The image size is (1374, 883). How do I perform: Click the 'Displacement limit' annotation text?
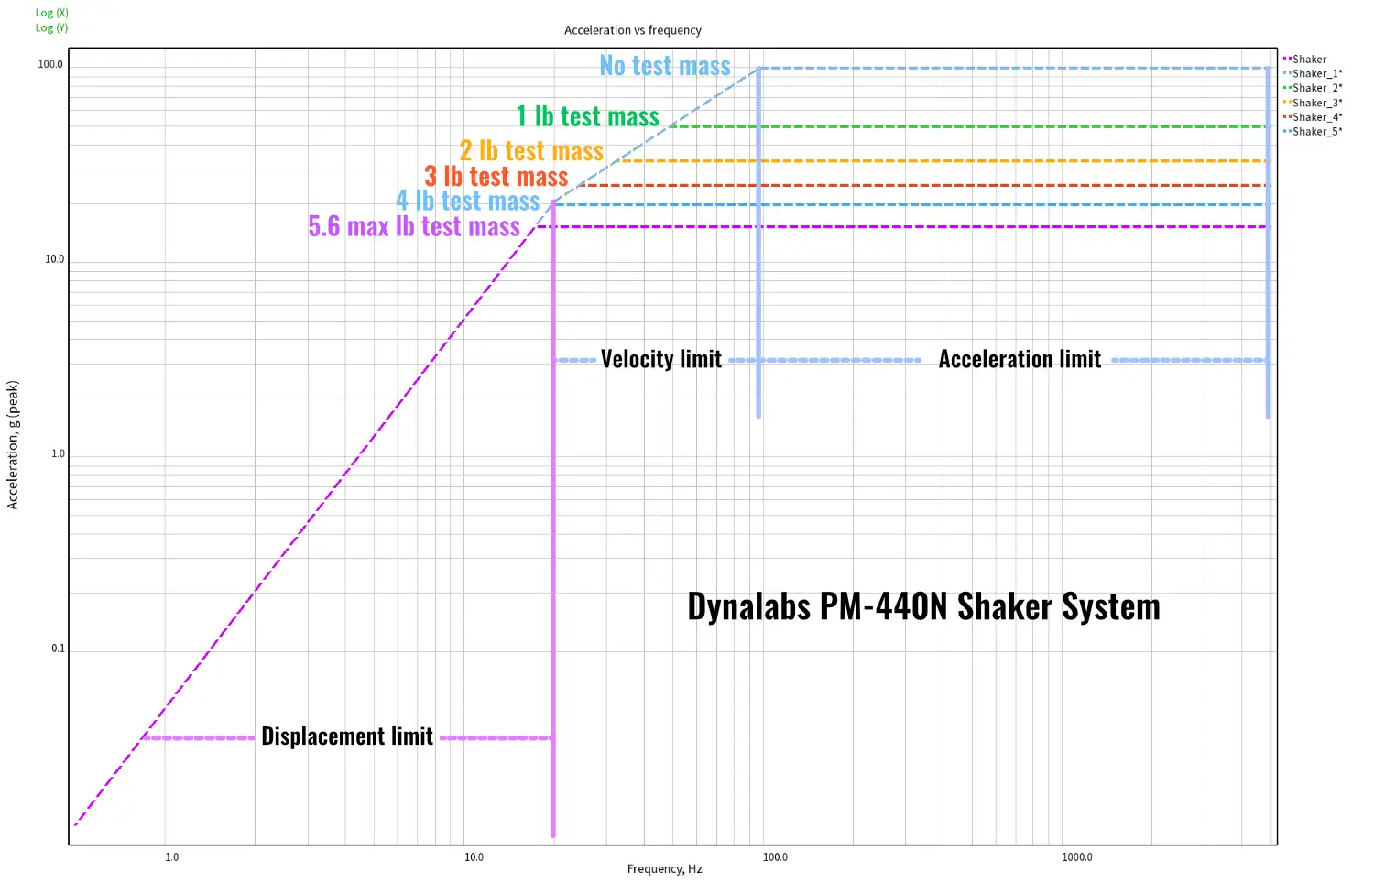coord(346,736)
